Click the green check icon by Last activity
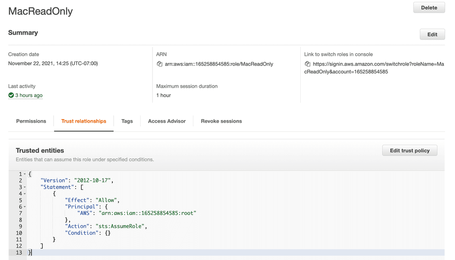 (11, 95)
